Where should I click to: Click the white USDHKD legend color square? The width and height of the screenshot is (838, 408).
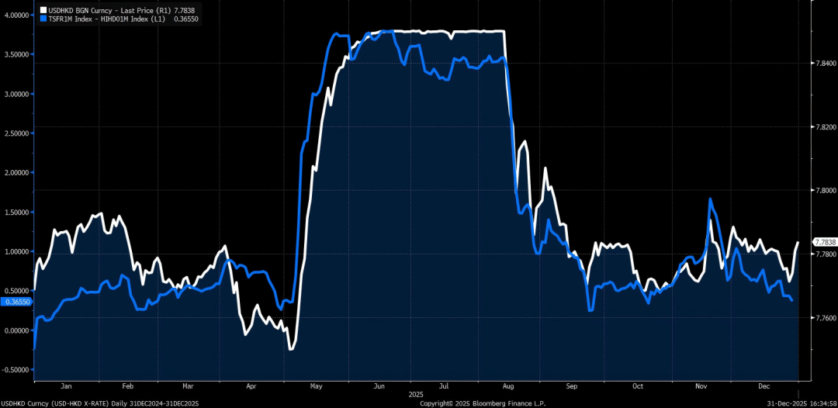coord(43,10)
